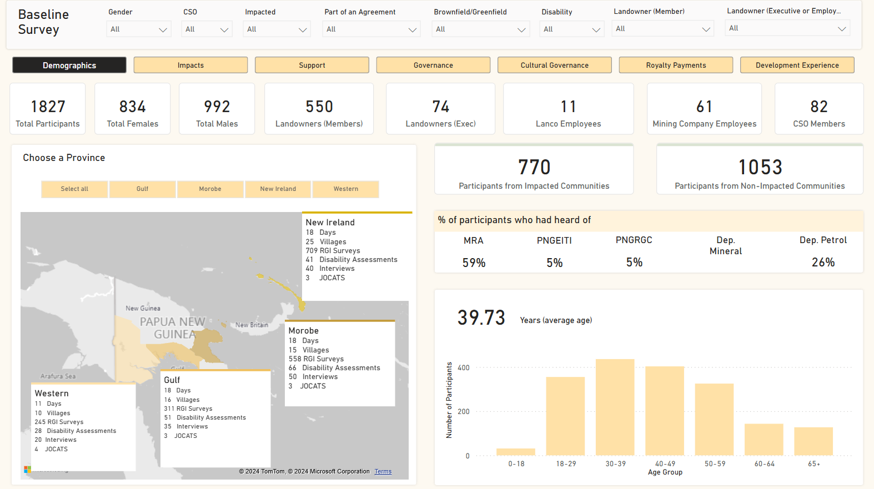The width and height of the screenshot is (874, 489).
Task: Click the Western map info card title
Action: click(x=52, y=394)
